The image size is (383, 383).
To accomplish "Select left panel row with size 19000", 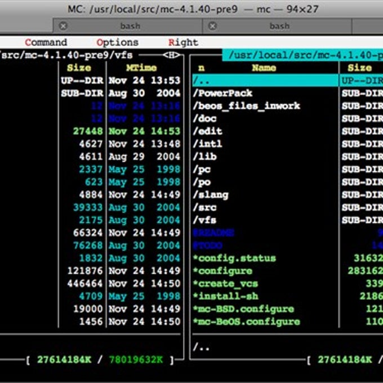I will (x=90, y=309).
